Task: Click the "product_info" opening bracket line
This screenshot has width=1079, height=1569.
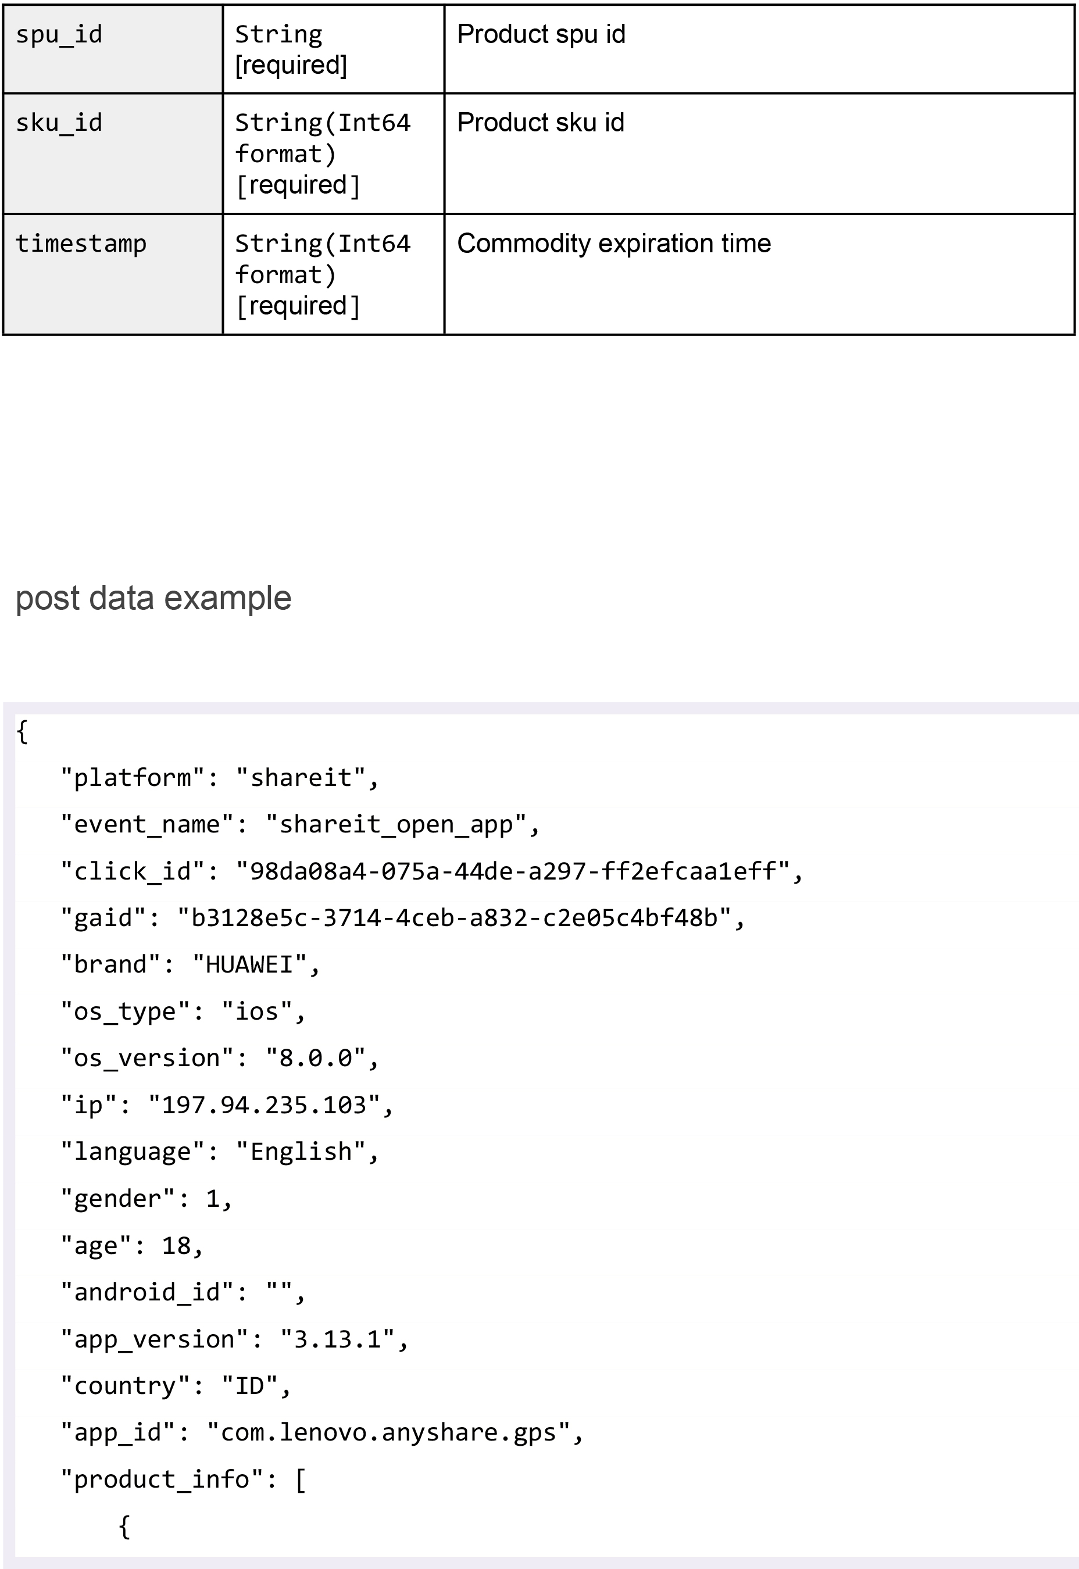Action: [x=183, y=1480]
